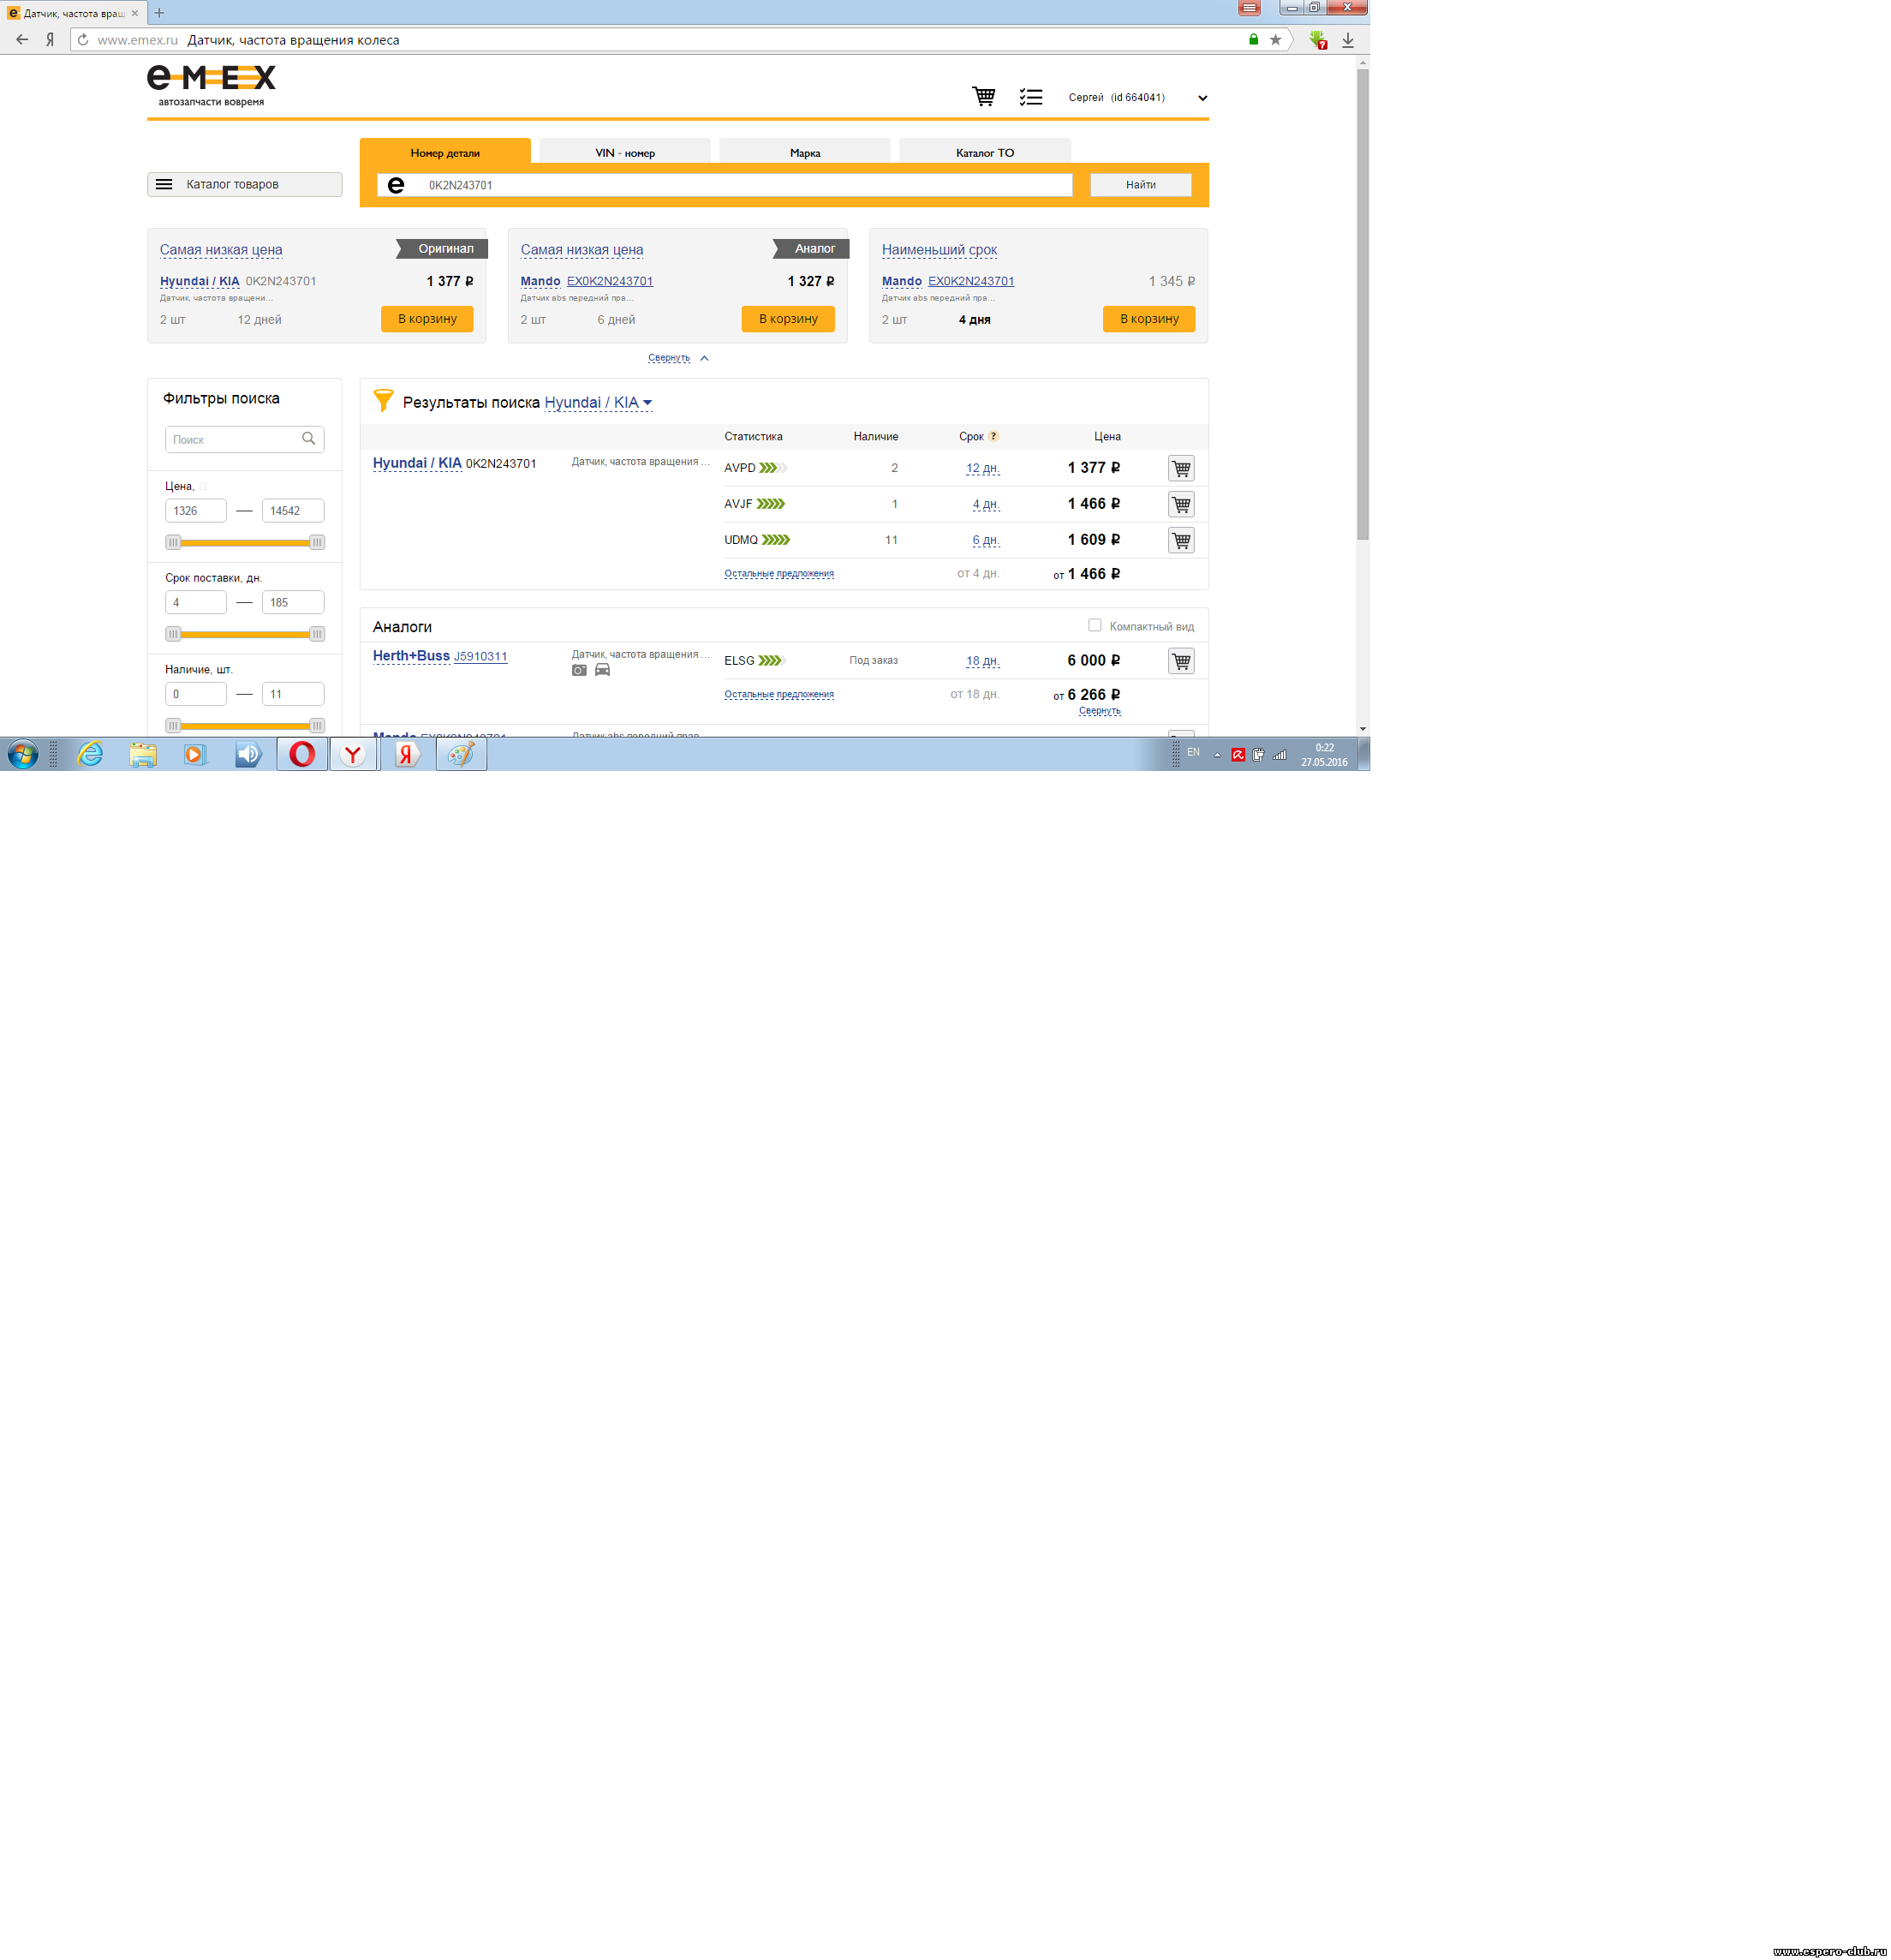Open Windows Start button
This screenshot has height=1960, width=1891.
click(x=23, y=754)
